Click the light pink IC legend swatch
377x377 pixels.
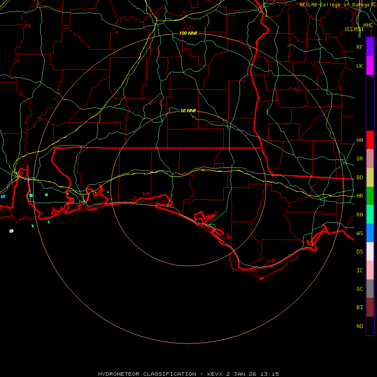click(x=370, y=270)
